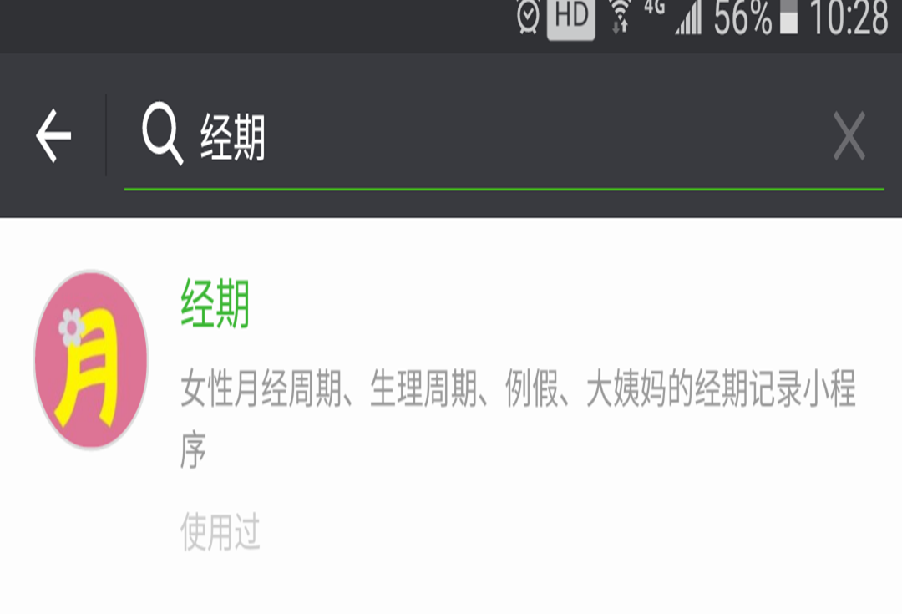Screen dimensions: 902x614
Task: Tap the magnifying glass search icon
Action: pos(163,134)
